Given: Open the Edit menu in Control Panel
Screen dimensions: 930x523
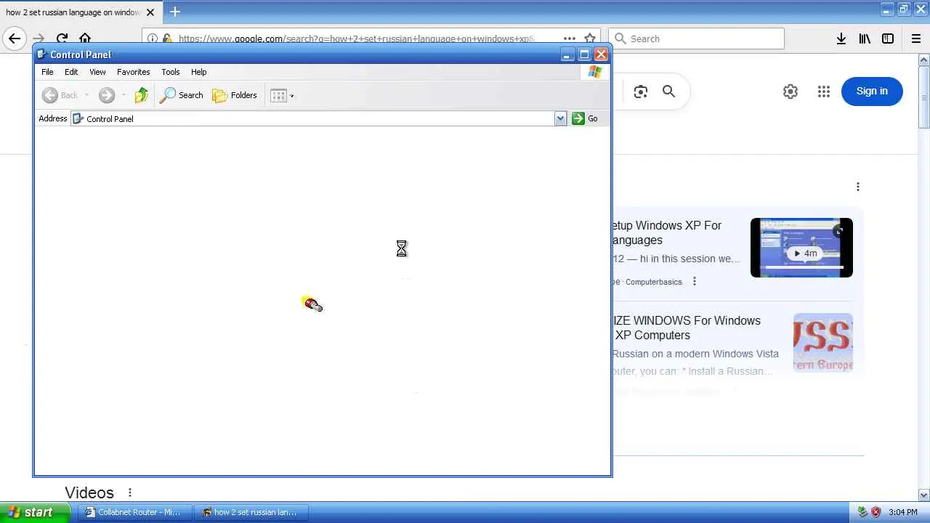Looking at the screenshot, I should click(x=71, y=72).
